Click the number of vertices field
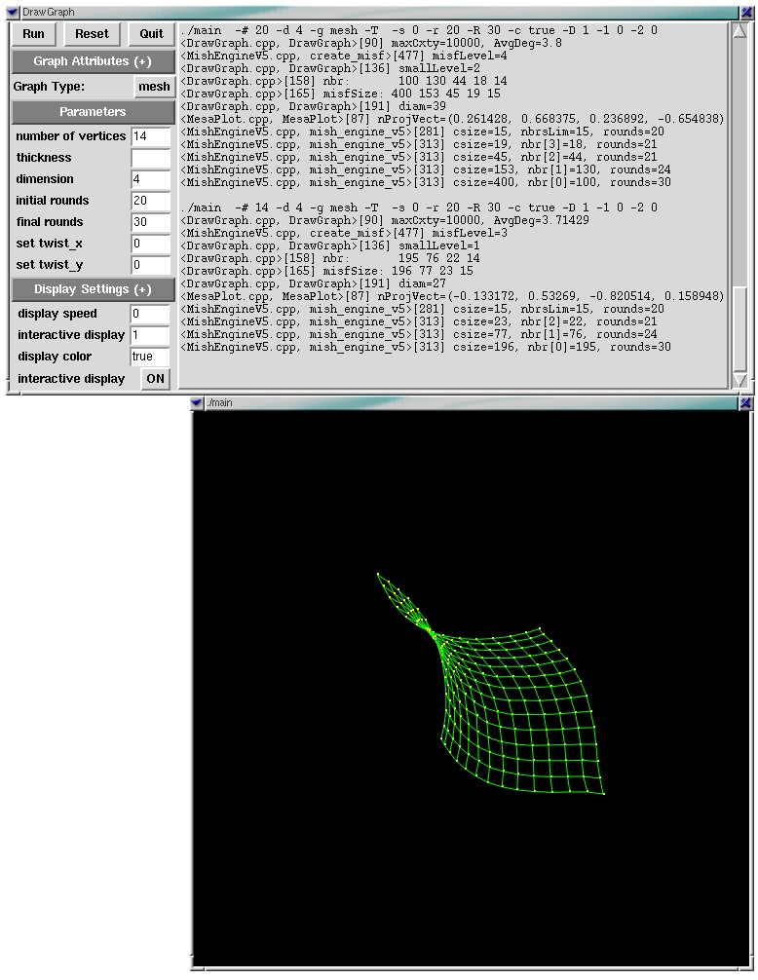This screenshot has height=980, width=758. pyautogui.click(x=151, y=136)
